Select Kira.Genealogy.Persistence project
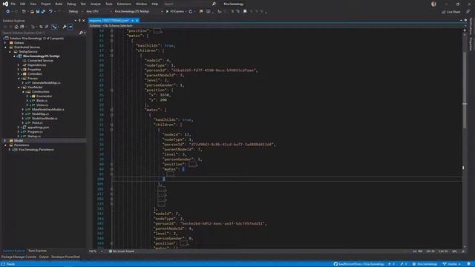 tap(36, 150)
